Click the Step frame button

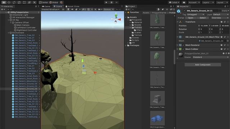(x=116, y=3)
